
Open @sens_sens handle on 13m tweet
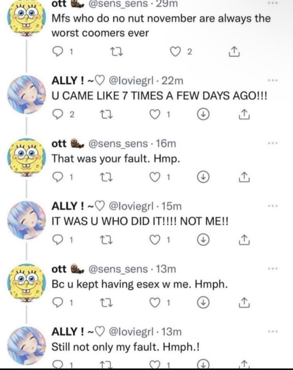coord(118,269)
